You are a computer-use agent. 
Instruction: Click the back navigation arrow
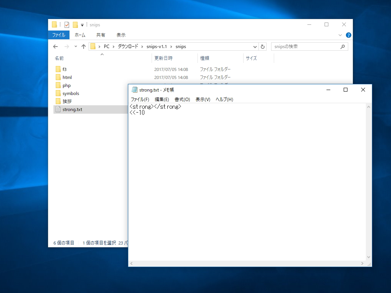pyautogui.click(x=55, y=46)
